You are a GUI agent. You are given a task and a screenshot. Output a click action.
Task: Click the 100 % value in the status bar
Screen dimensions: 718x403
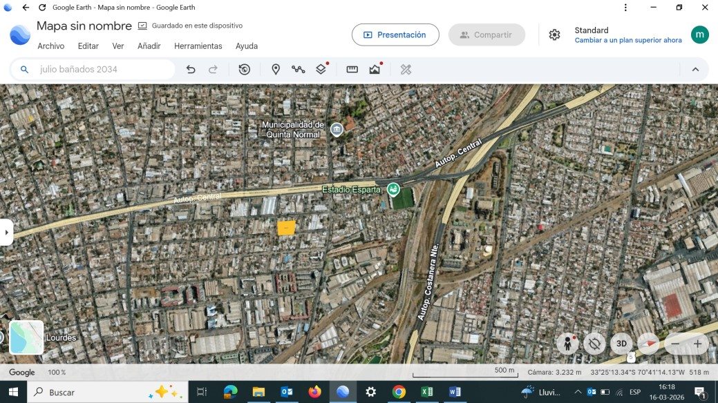[x=57, y=373]
